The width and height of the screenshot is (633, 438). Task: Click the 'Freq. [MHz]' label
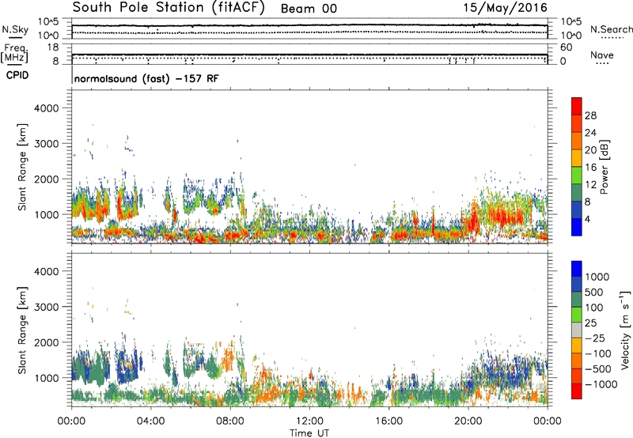pos(14,53)
